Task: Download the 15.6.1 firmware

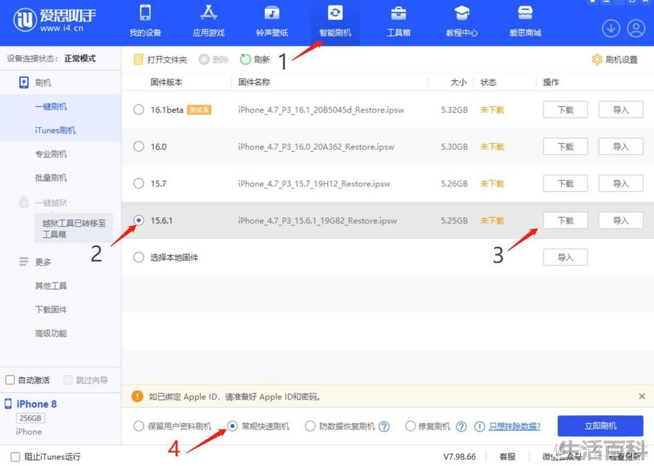Action: tap(566, 220)
